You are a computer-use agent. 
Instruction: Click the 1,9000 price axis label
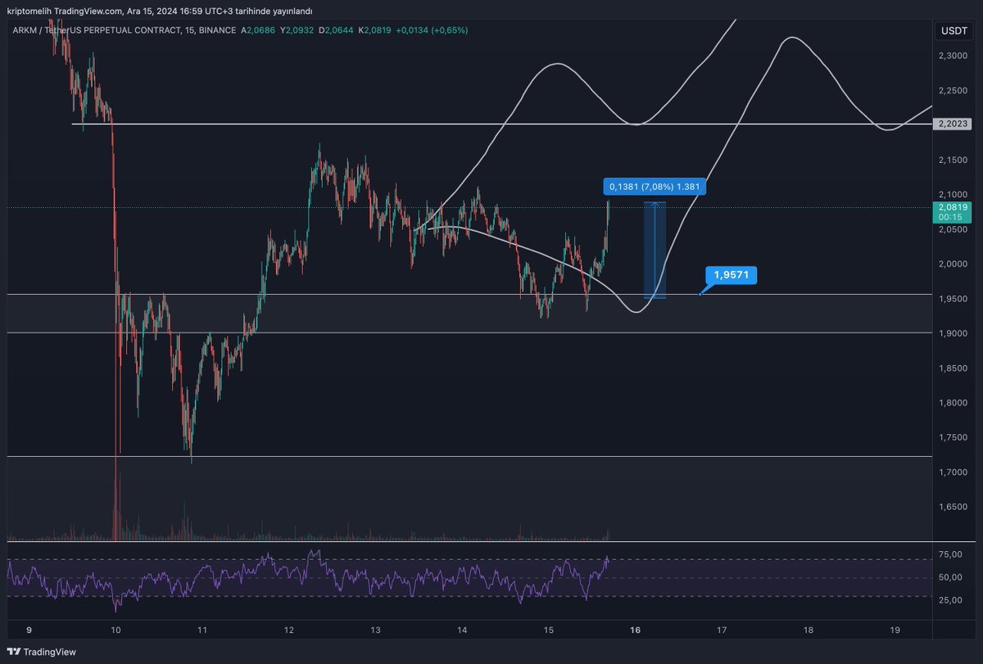click(954, 333)
